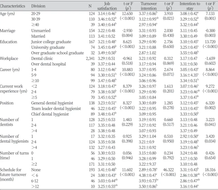
Task: Select the "4.38±0.47" turnover intention value
Action: (148, 175)
